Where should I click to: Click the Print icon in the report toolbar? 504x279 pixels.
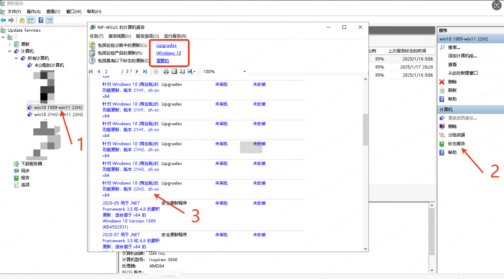pyautogui.click(x=166, y=72)
